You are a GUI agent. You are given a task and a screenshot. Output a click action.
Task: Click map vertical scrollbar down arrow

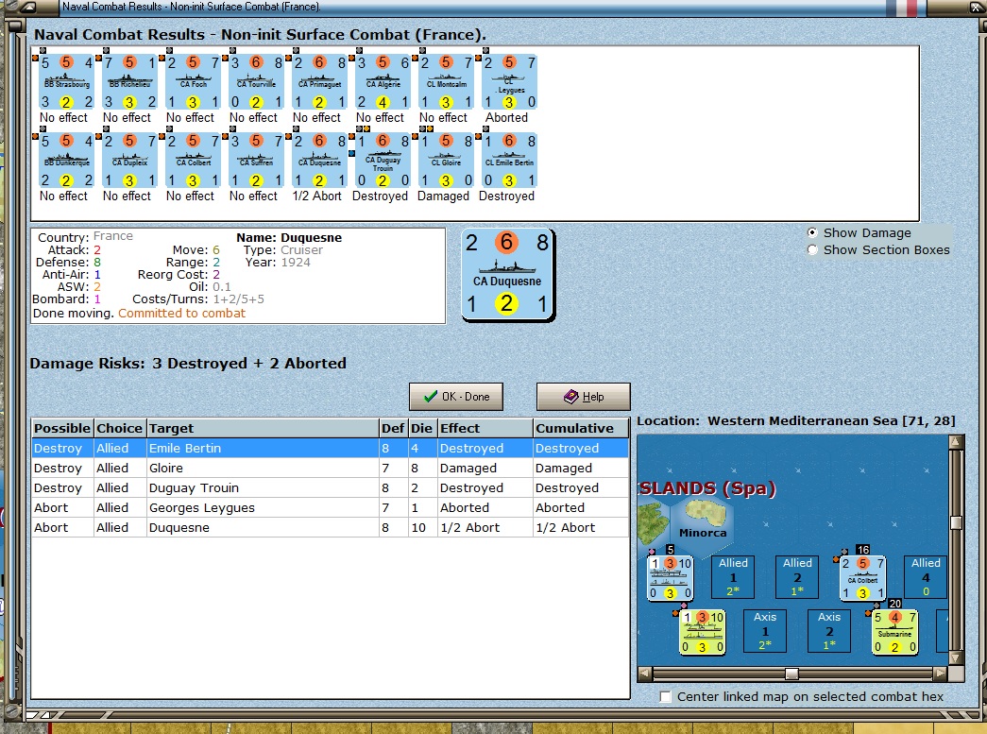956,657
